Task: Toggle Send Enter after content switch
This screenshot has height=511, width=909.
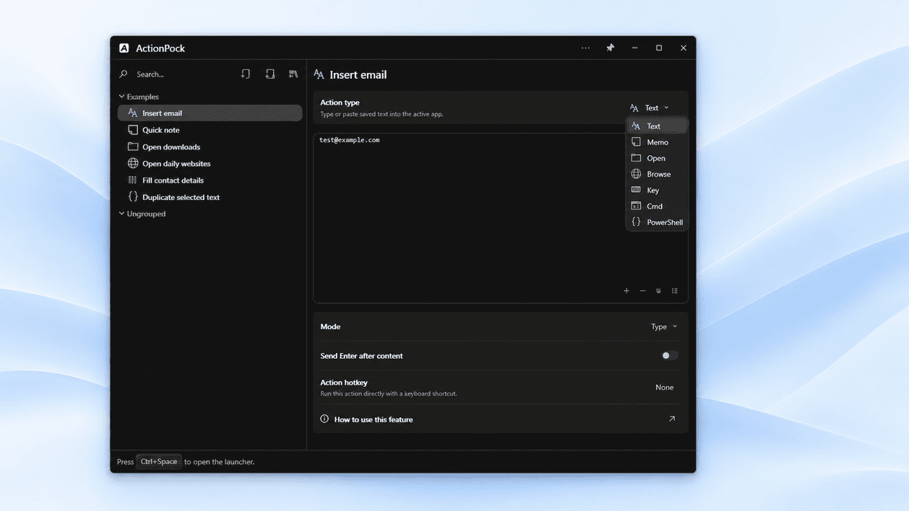Action: tap(670, 356)
